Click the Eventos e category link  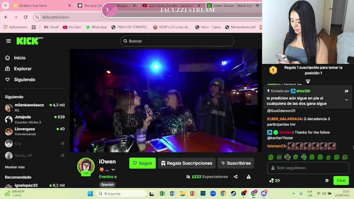point(108,177)
